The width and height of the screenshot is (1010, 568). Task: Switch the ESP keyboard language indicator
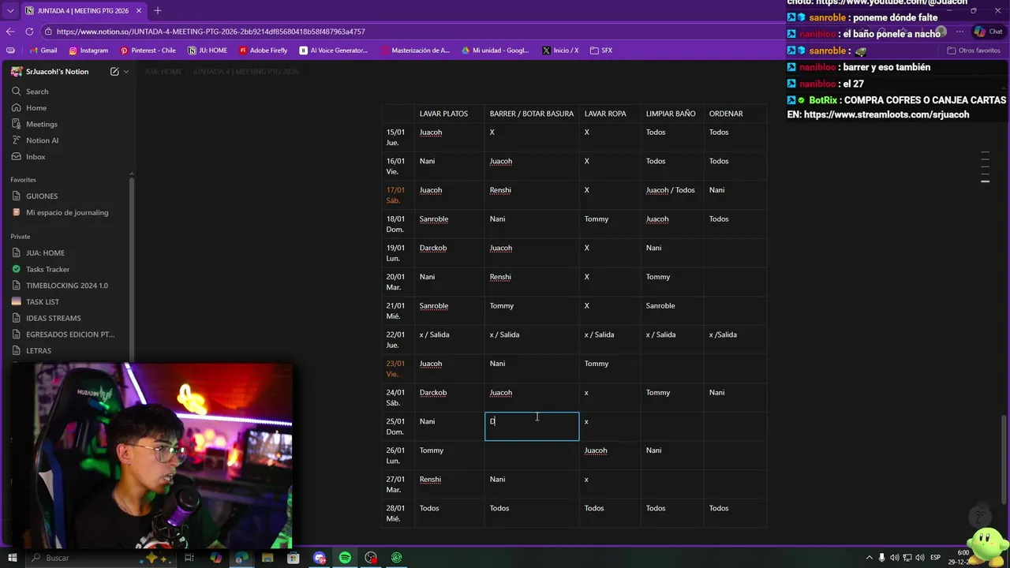pos(935,558)
